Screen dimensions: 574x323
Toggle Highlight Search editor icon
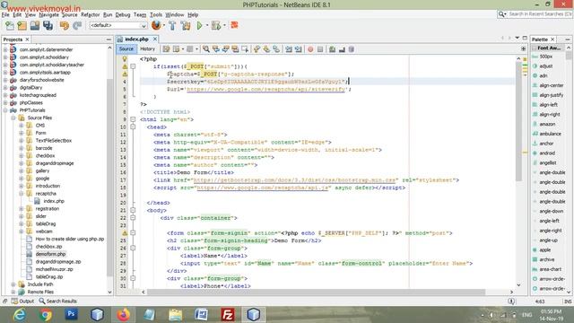click(x=235, y=49)
